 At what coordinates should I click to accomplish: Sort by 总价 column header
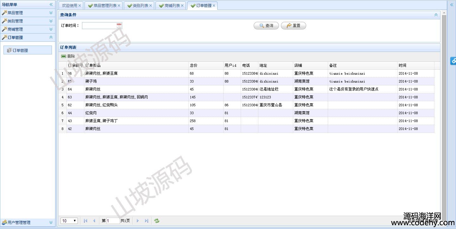pyautogui.click(x=206, y=65)
